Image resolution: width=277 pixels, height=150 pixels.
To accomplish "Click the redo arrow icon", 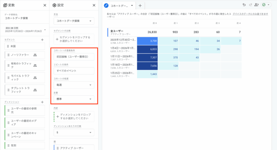I will (x=250, y=5).
